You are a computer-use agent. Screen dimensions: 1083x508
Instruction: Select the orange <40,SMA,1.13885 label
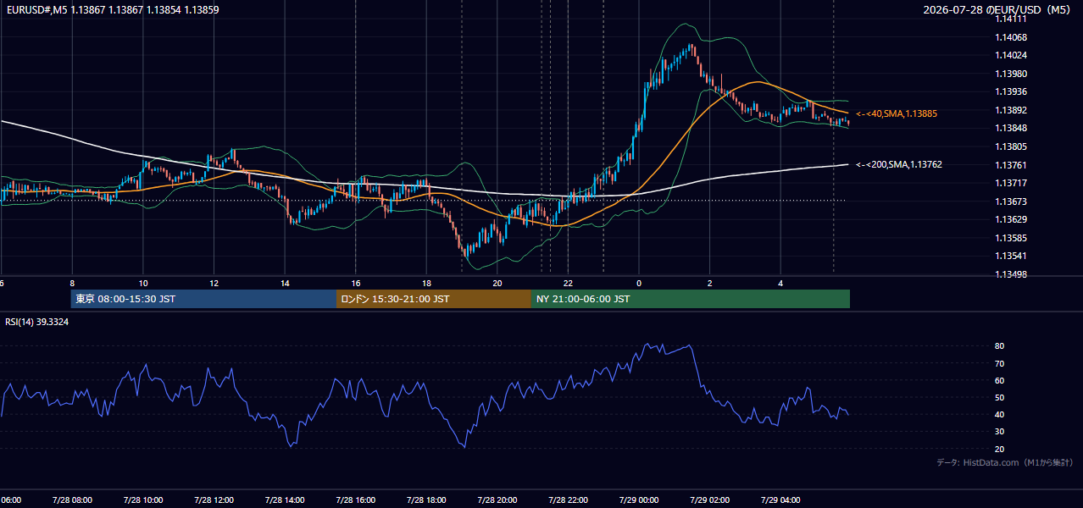897,113
